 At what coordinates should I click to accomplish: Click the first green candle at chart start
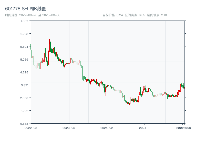pyautogui.click(x=31, y=47)
